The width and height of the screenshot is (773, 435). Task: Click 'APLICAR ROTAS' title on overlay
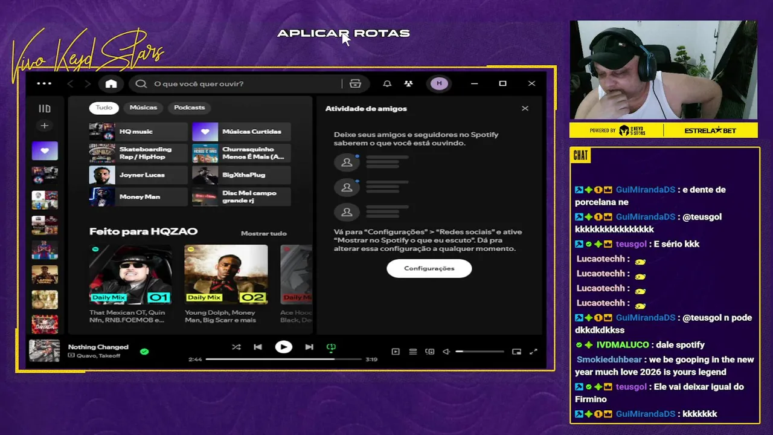[344, 33]
